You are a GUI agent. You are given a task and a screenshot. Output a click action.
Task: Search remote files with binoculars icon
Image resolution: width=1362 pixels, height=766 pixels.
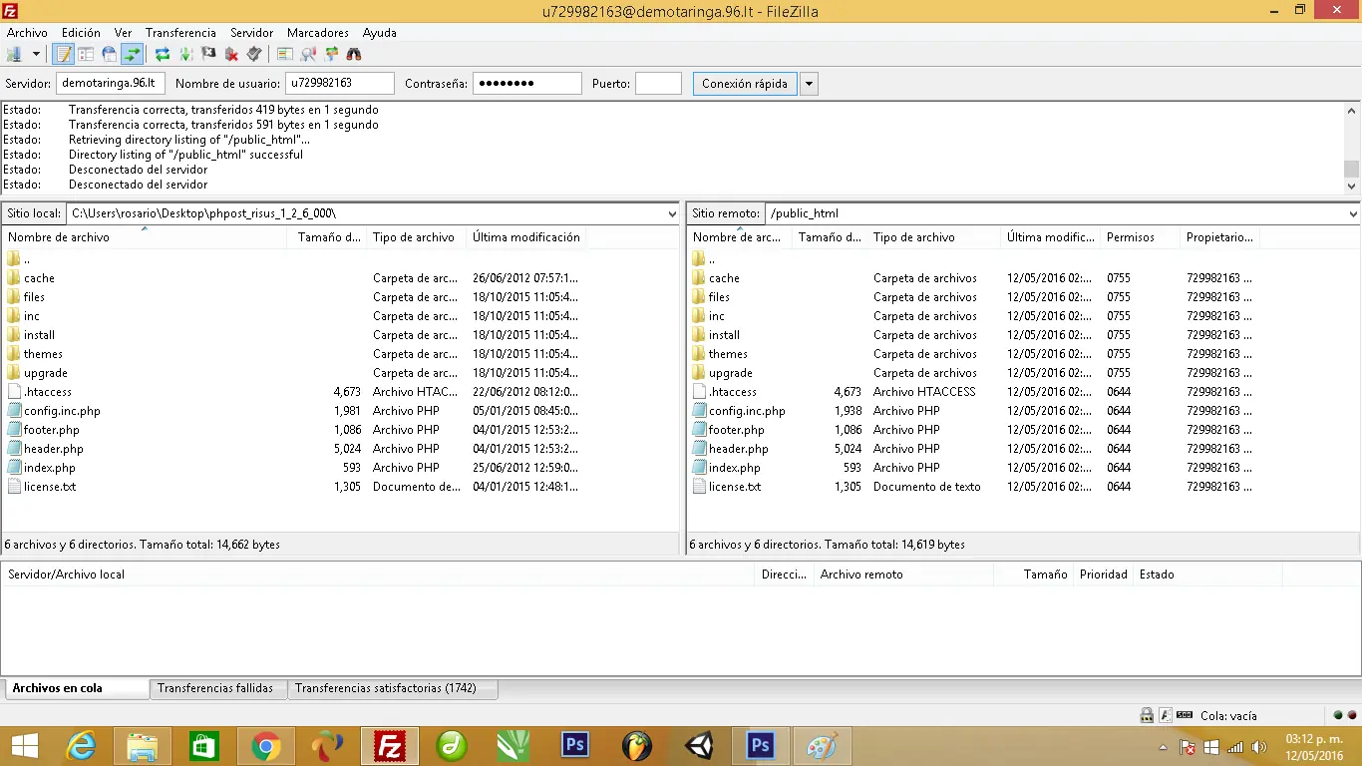354,54
